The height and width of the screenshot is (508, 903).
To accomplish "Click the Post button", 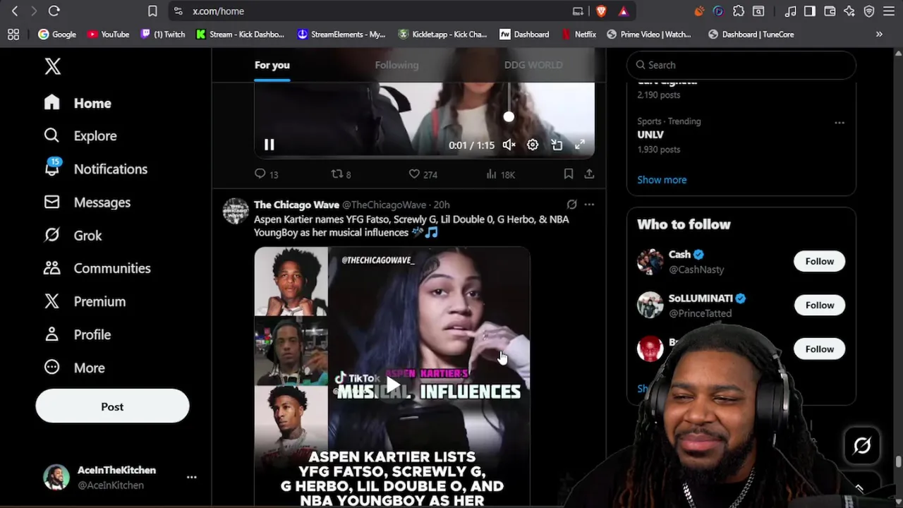I will [112, 406].
